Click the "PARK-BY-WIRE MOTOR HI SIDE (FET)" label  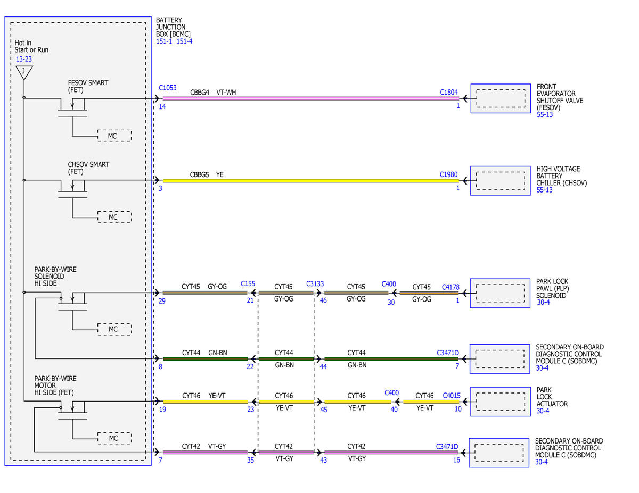coord(55,386)
